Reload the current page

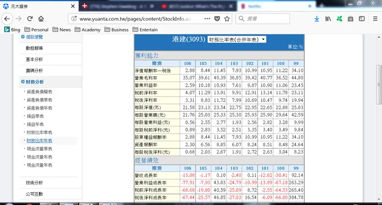coord(30,19)
